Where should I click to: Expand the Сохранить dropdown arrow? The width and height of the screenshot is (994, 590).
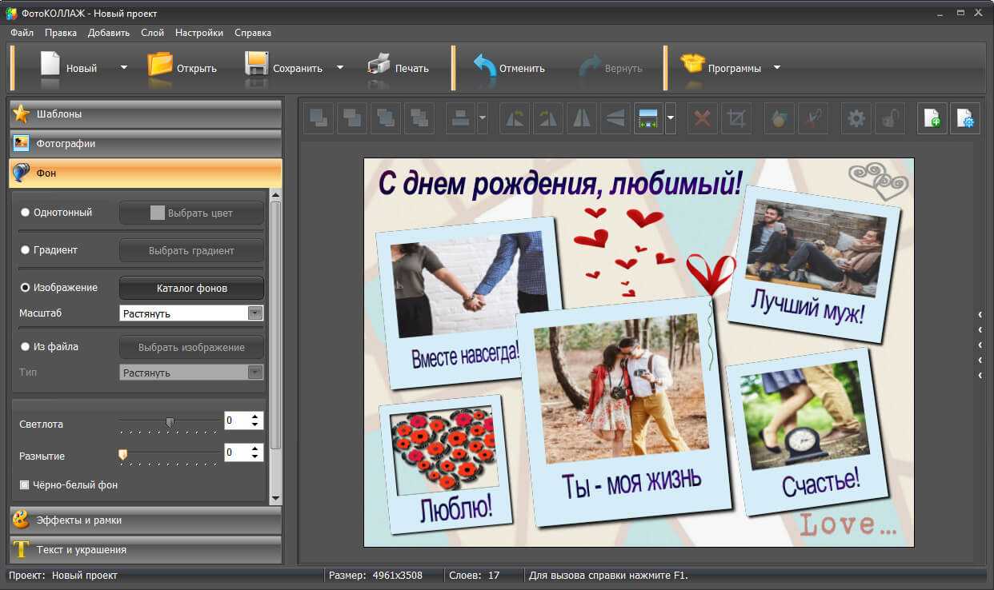340,68
